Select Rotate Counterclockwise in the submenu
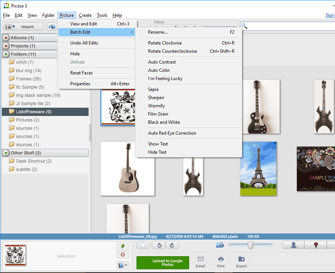 pos(189,51)
